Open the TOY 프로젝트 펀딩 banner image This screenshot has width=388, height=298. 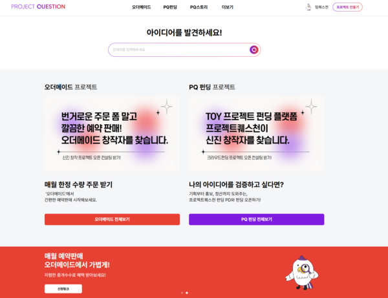click(x=257, y=134)
